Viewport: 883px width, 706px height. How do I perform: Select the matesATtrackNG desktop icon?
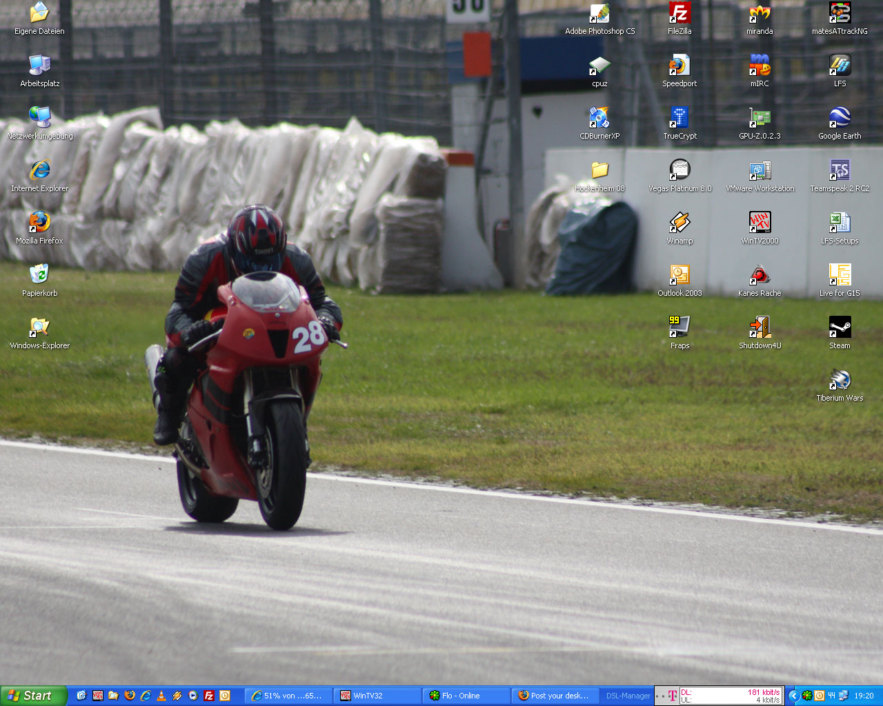(x=840, y=19)
